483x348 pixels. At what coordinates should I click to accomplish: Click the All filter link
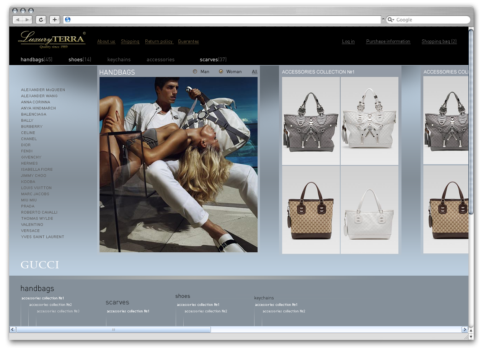tap(255, 72)
